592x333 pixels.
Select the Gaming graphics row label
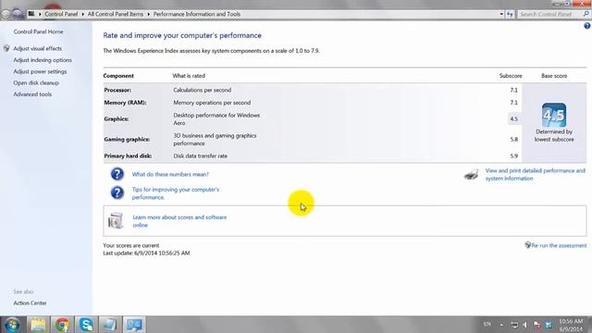click(x=127, y=140)
